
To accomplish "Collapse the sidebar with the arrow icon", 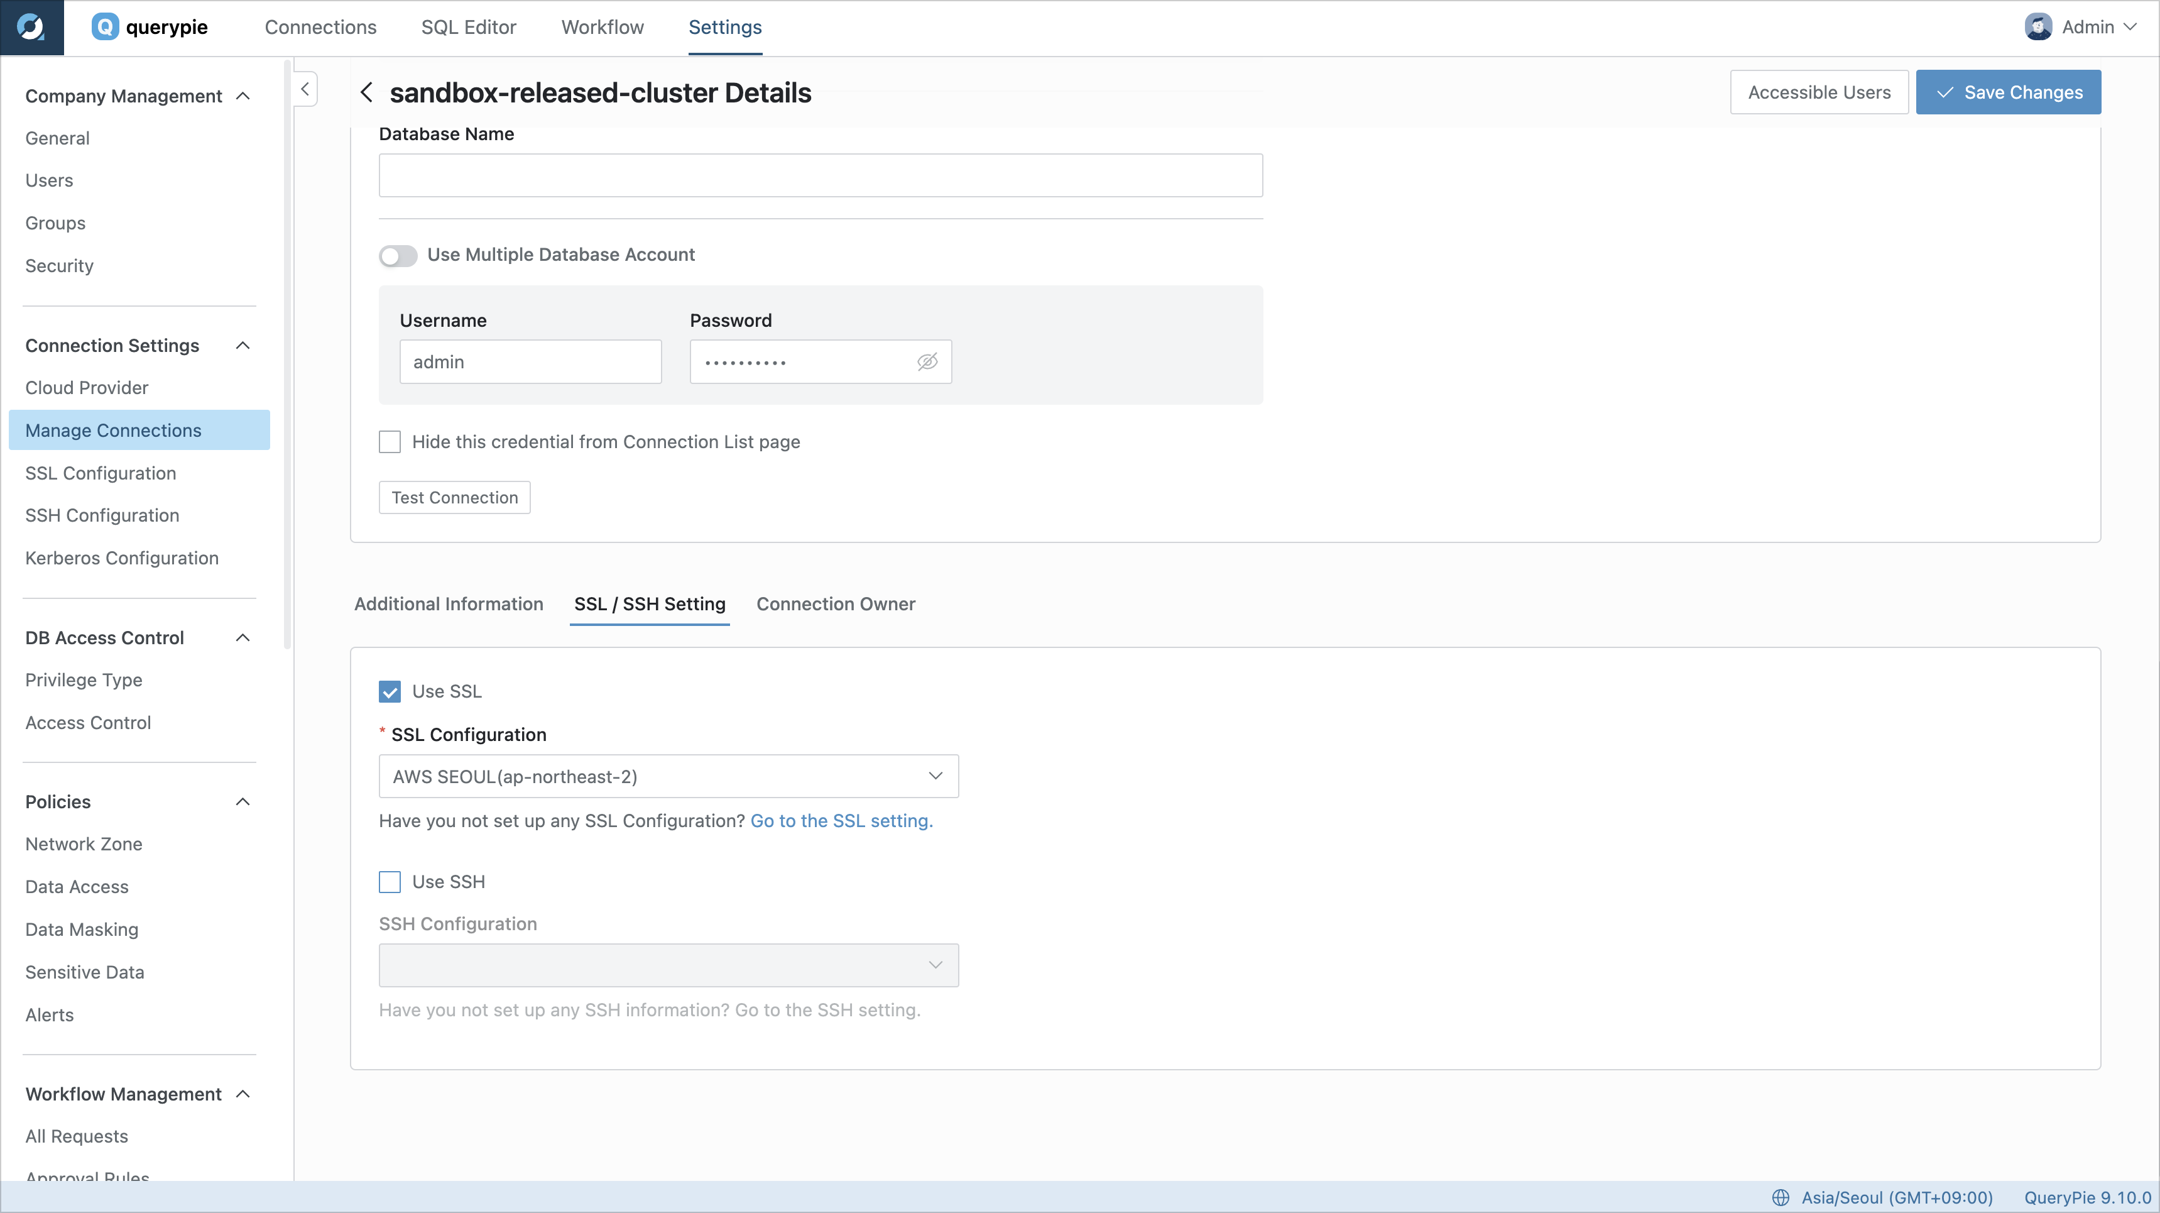I will pos(305,88).
